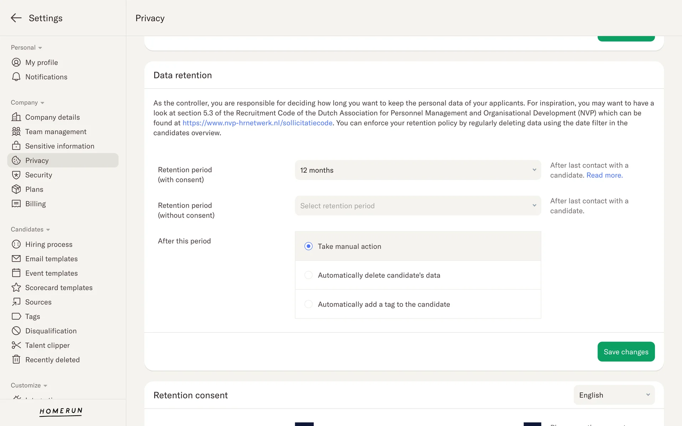The width and height of the screenshot is (682, 426).
Task: Open My profile via its person icon
Action: (x=16, y=62)
